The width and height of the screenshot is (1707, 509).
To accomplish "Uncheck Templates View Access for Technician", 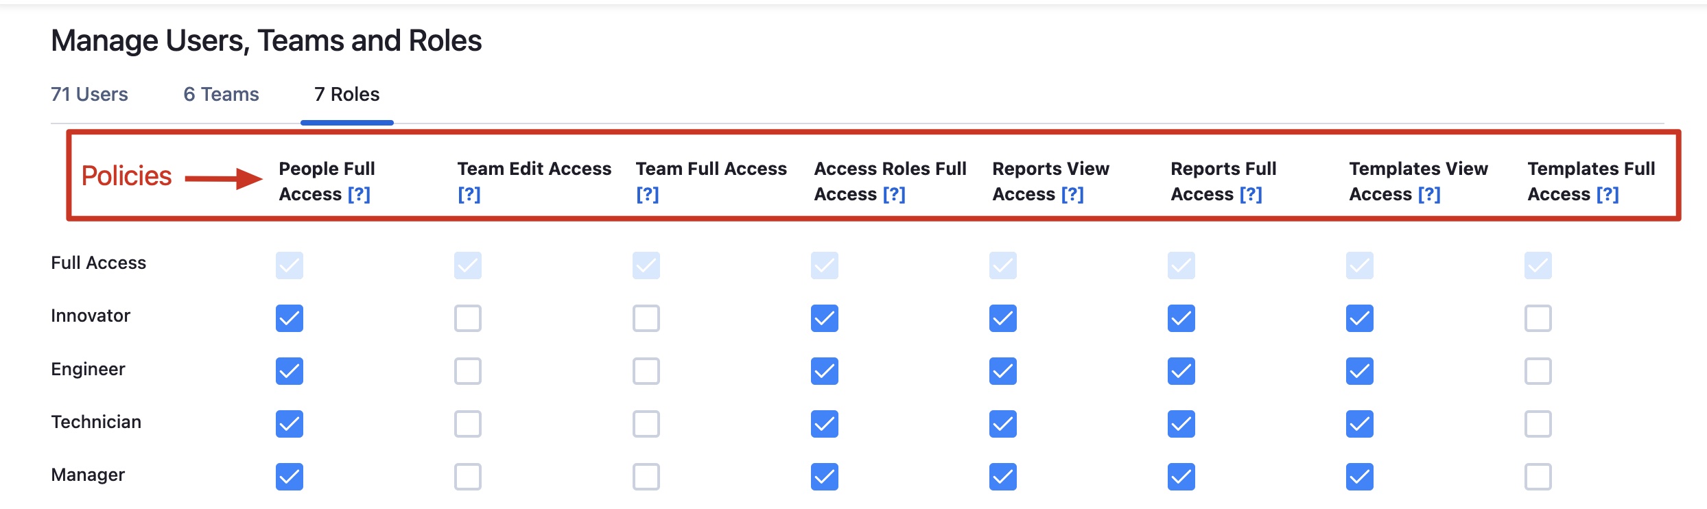I will pyautogui.click(x=1360, y=424).
